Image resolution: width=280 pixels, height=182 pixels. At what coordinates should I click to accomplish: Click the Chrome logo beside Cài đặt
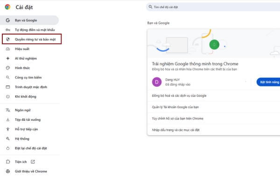coord(7,7)
